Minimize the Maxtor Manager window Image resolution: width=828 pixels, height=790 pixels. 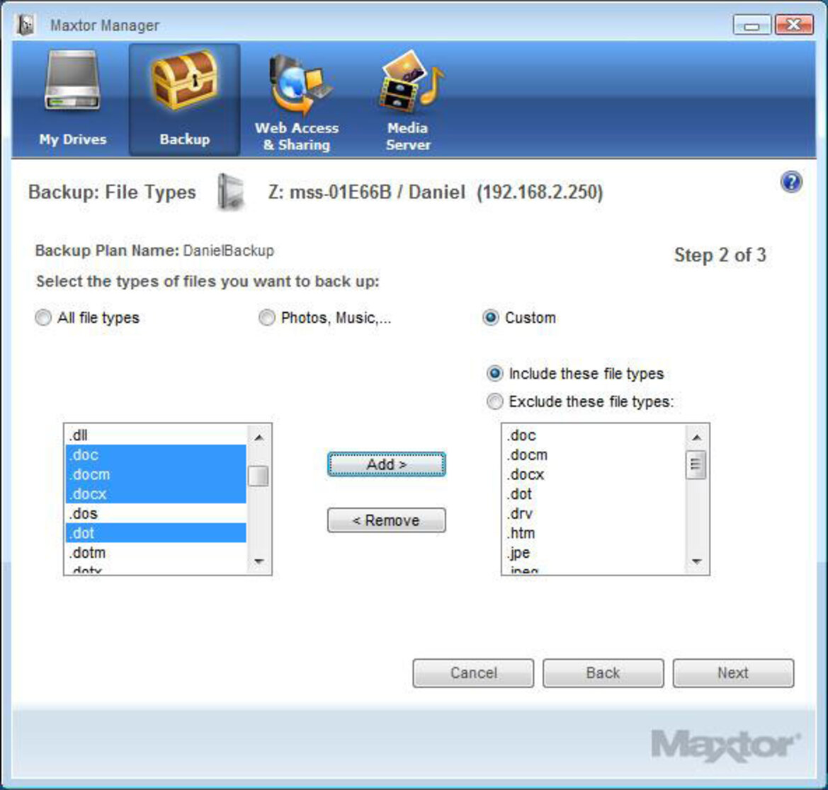coord(752,25)
